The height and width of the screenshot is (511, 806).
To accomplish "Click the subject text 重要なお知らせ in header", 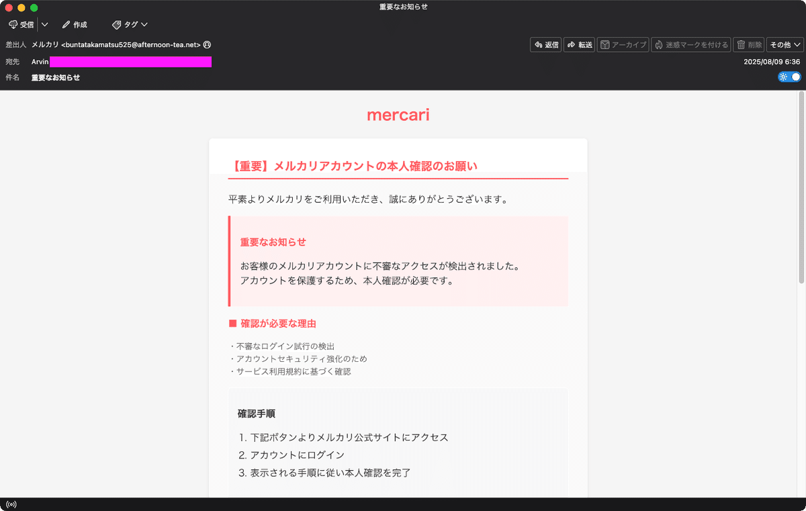I will pos(56,77).
